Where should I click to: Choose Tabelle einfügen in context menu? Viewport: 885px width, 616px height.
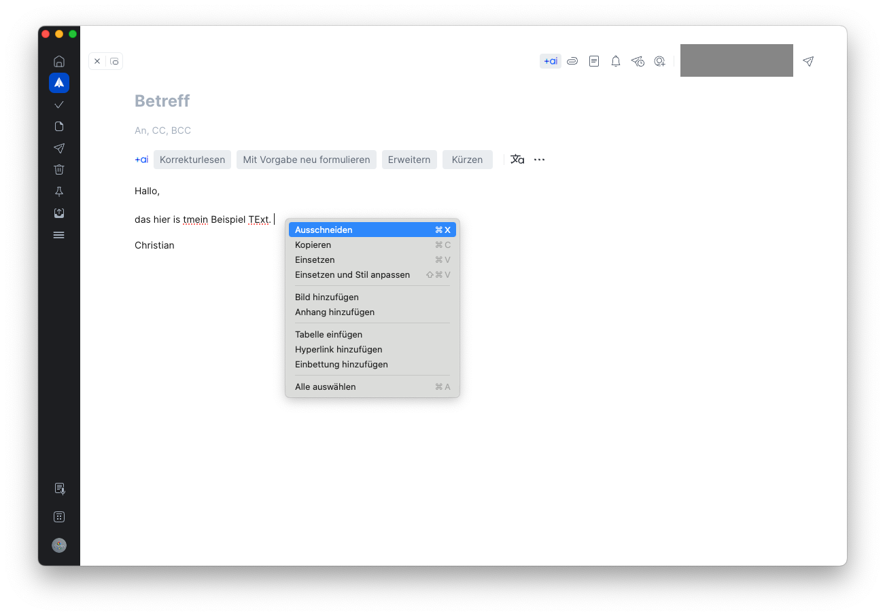click(328, 334)
